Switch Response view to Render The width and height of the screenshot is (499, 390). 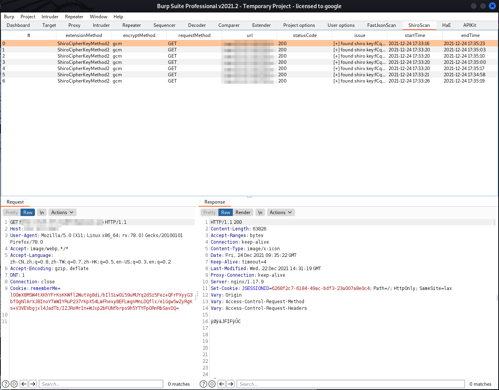pos(243,212)
